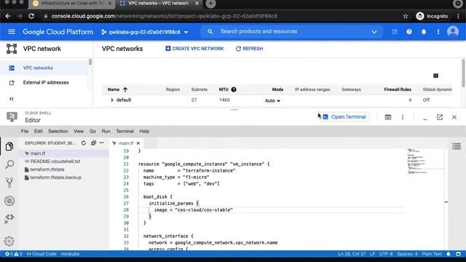
Task: Select main.tf in file explorer
Action: [x=64, y=154]
